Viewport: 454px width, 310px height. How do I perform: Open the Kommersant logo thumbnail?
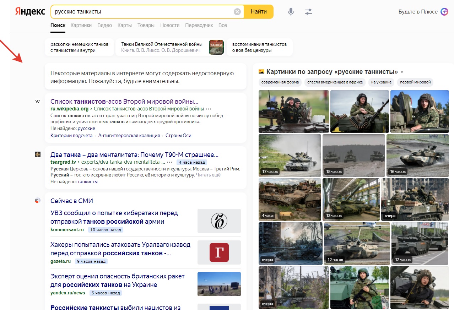(x=219, y=221)
